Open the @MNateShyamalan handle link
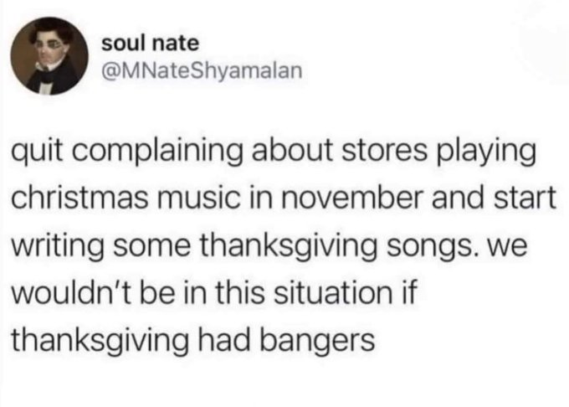569x407 pixels. click(x=202, y=70)
